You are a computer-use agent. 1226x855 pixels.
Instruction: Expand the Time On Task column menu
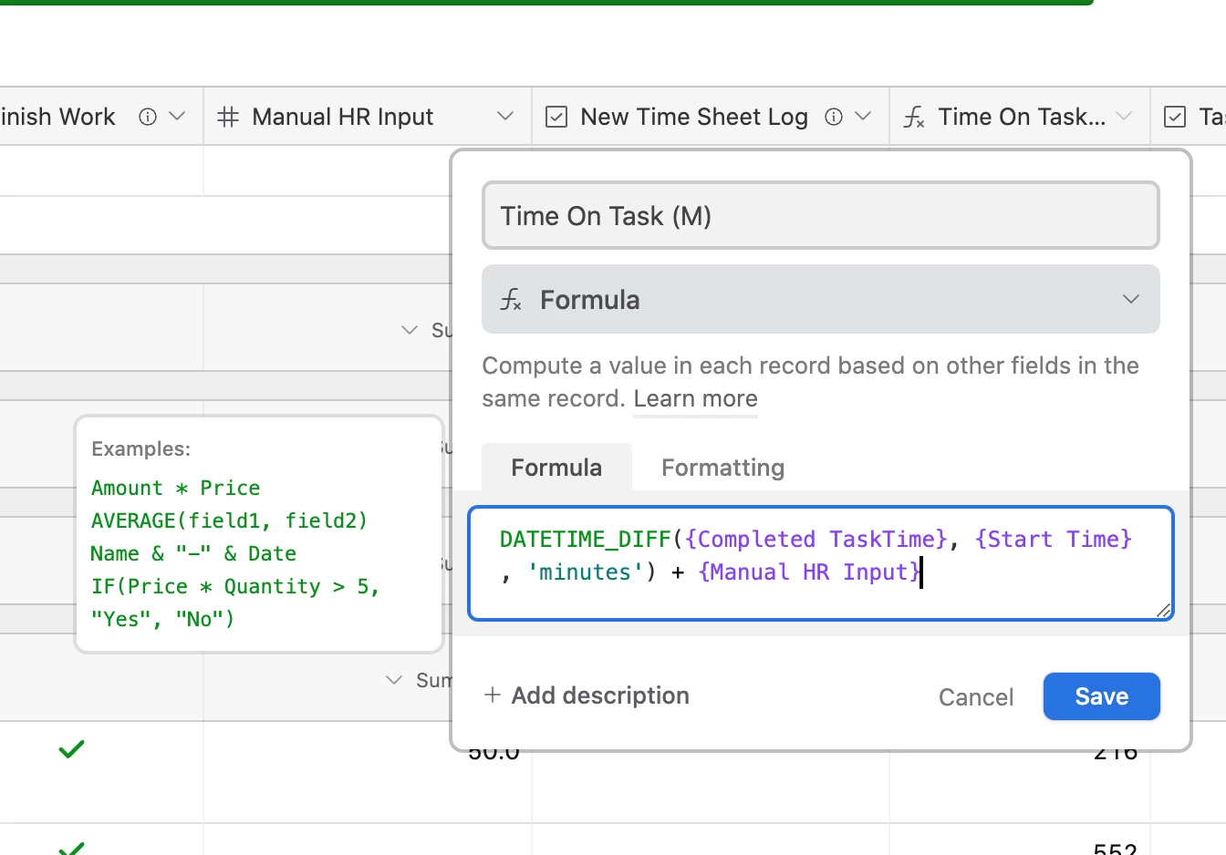point(1124,117)
